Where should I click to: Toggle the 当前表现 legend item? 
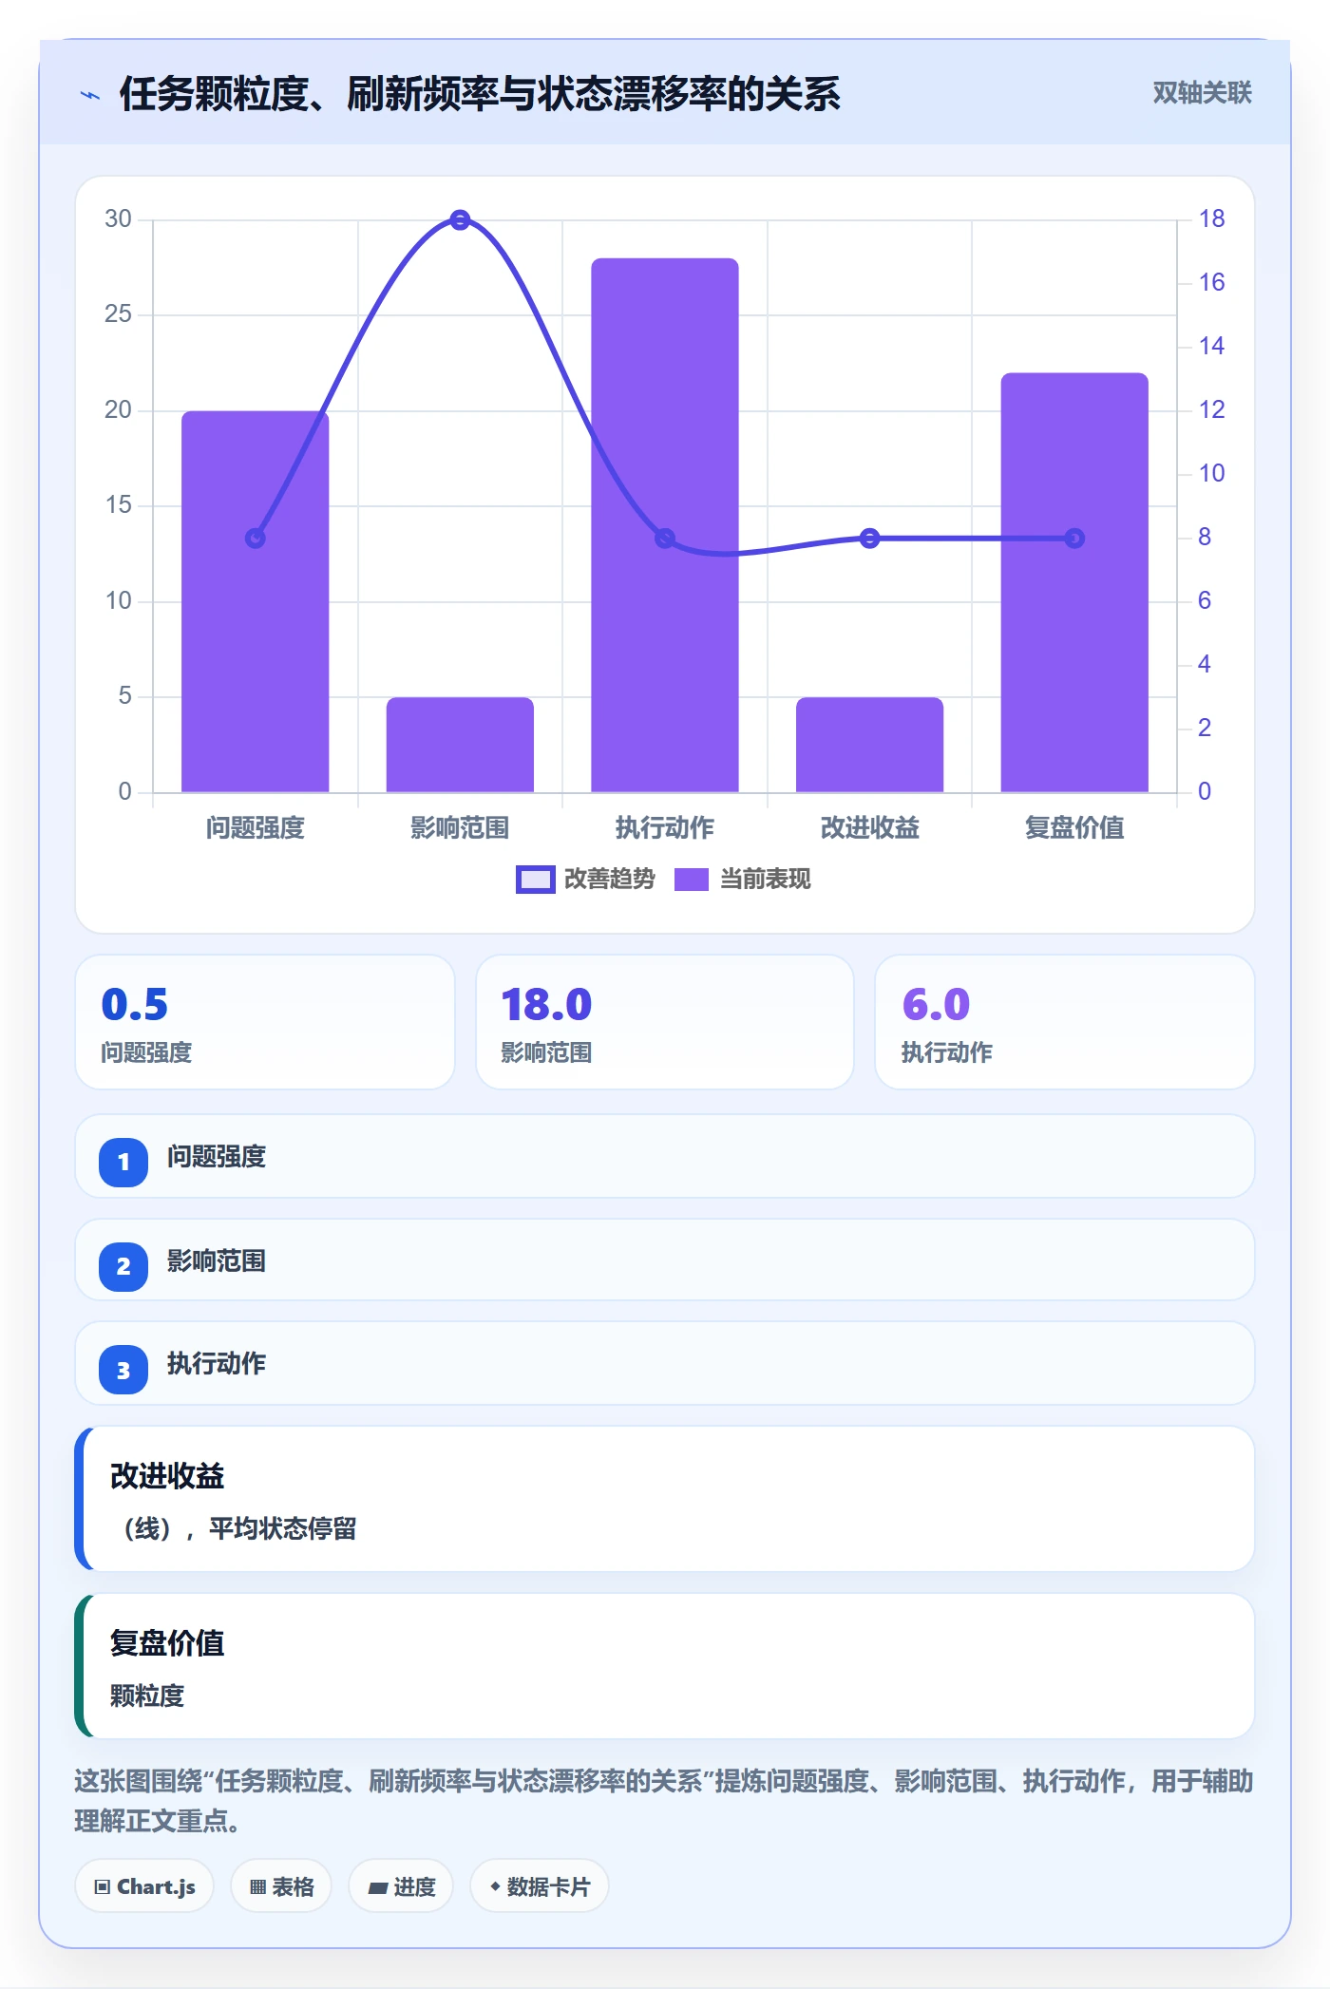743,880
